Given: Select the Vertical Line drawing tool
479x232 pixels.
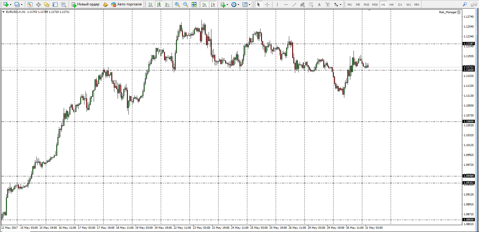Looking at the screenshot, I should tap(277, 4).
